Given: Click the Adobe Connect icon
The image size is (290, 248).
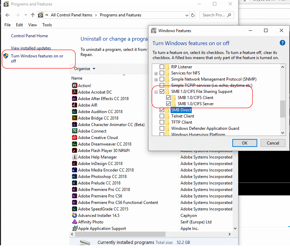Looking at the screenshot, I should pyautogui.click(x=74, y=131).
